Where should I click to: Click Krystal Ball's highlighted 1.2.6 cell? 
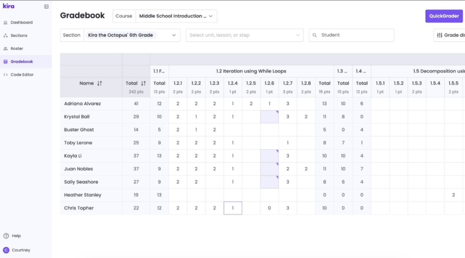pyautogui.click(x=269, y=117)
